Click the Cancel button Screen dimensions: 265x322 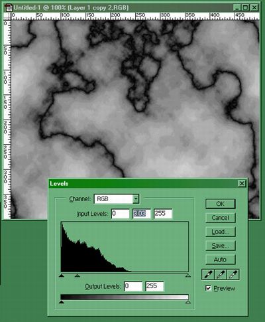click(221, 218)
